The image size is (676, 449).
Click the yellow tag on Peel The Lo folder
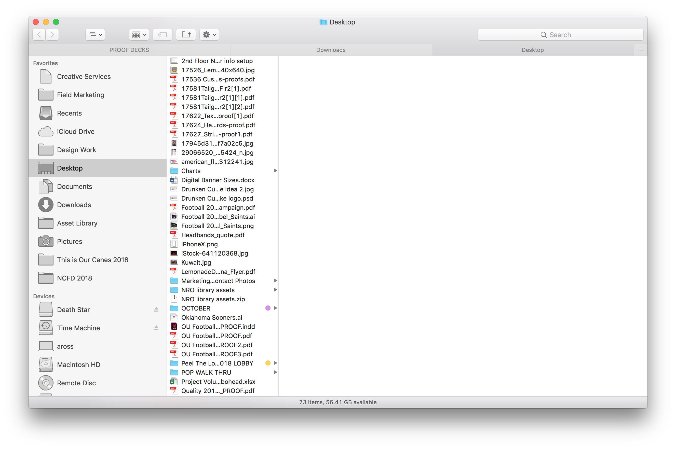[x=268, y=363]
